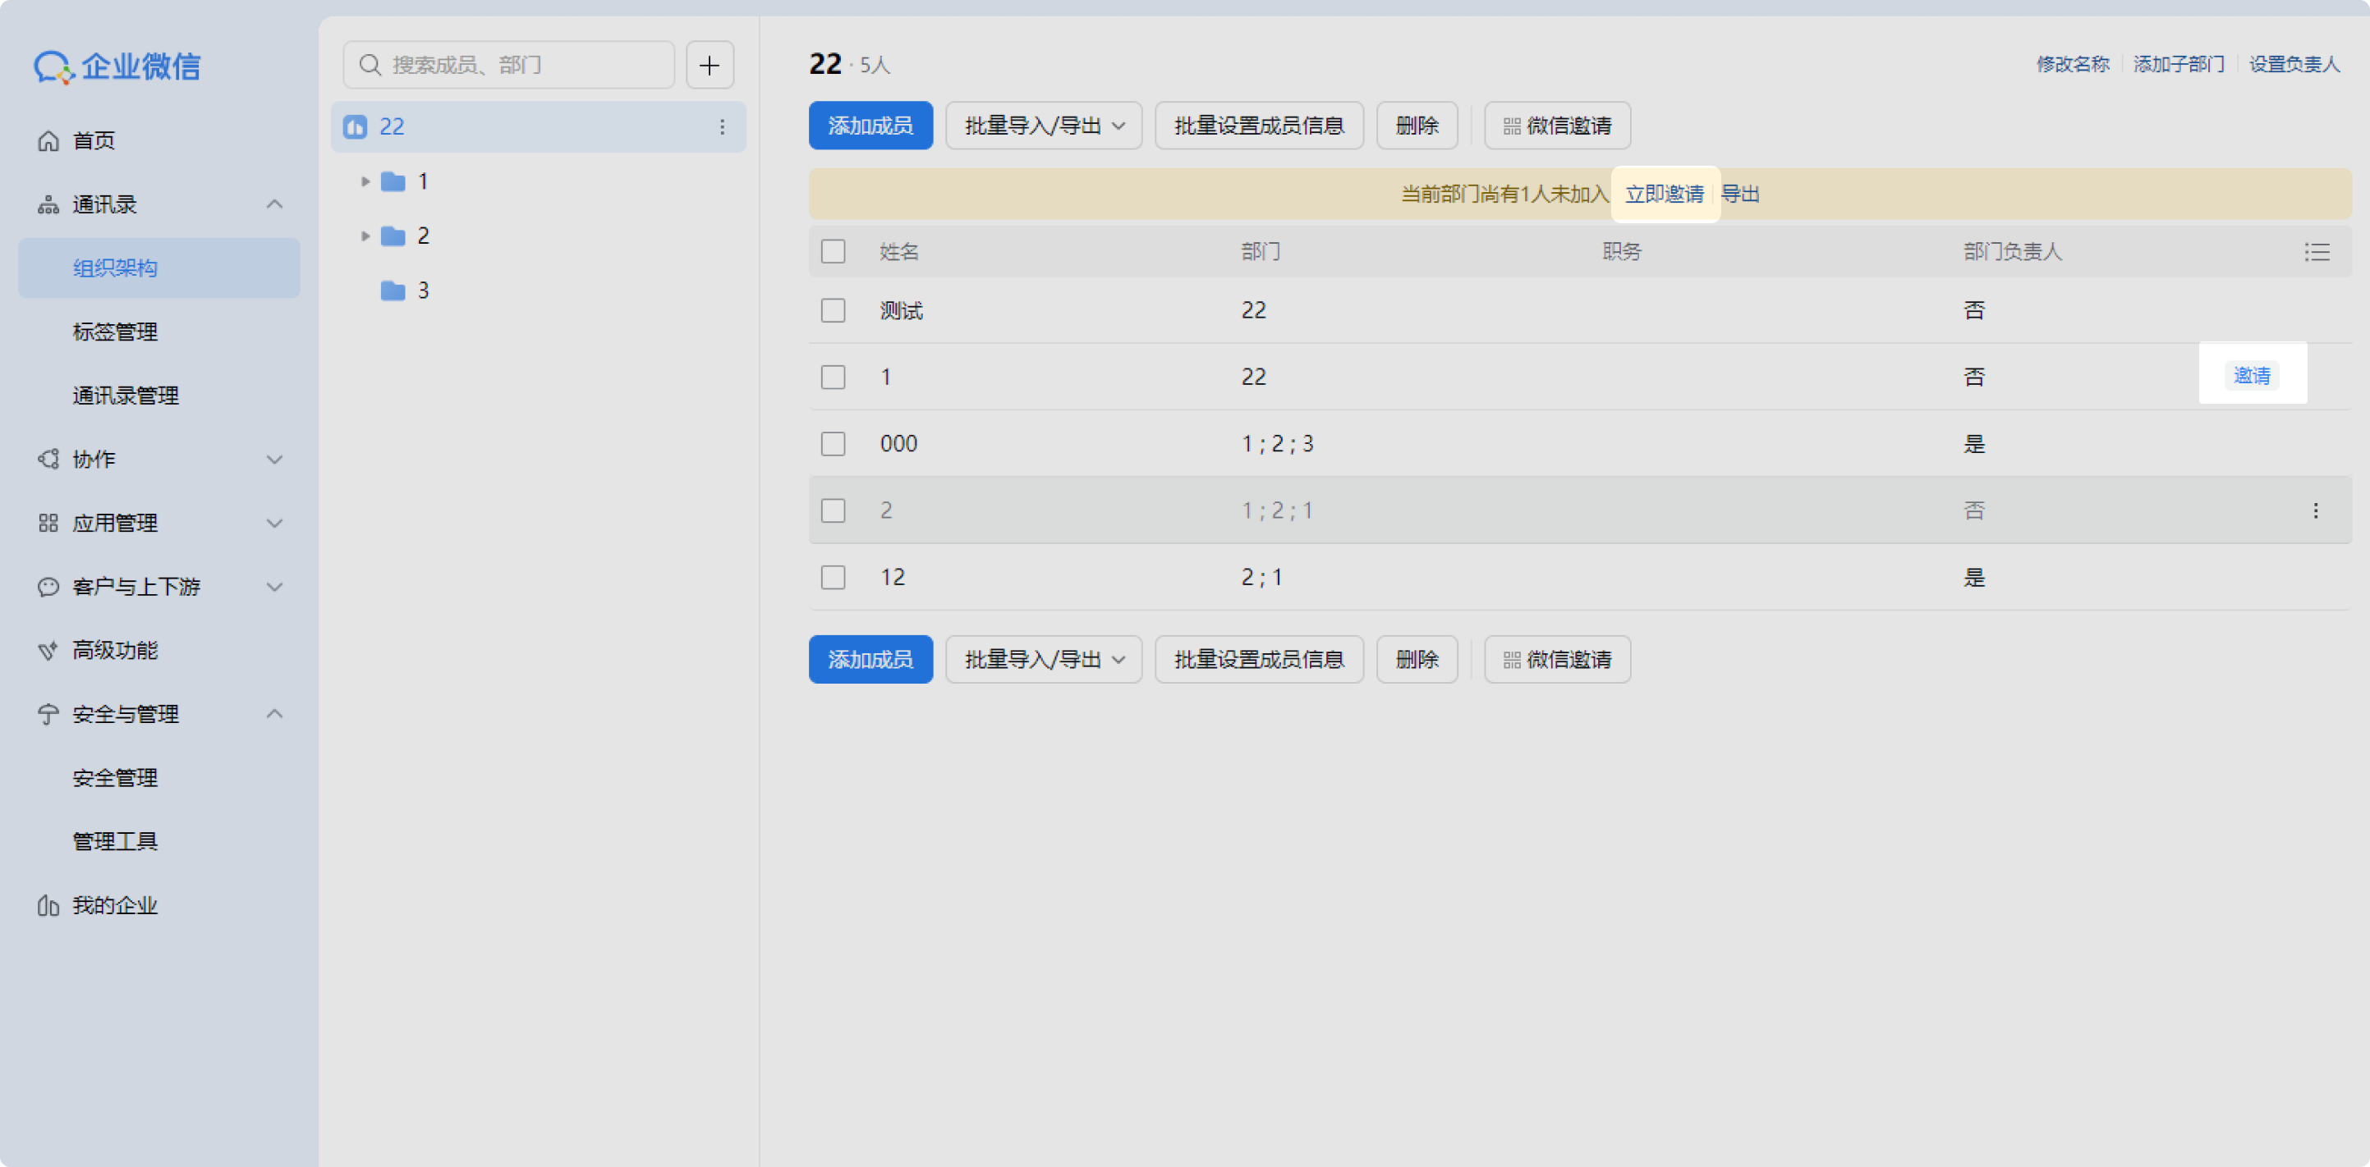Click the bottom 添加成员 button

[870, 659]
